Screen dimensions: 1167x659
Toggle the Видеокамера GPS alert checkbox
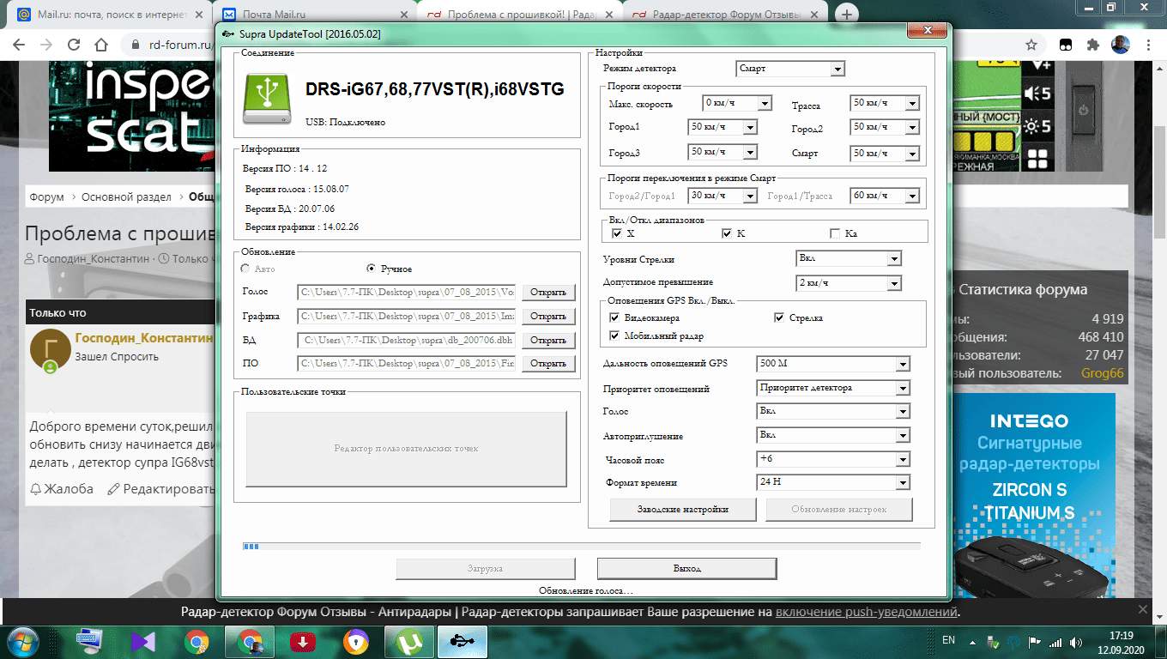(614, 318)
